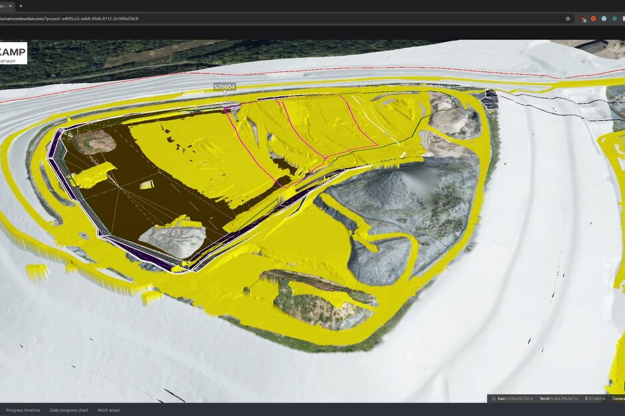
Task: Open the dark red extension with badge
Action: (x=584, y=19)
